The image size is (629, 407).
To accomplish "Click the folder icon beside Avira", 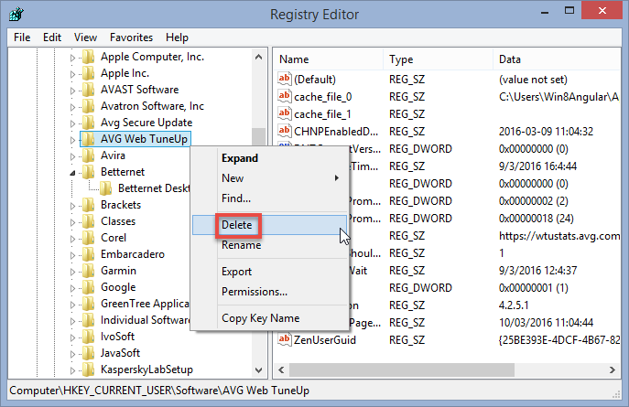I will click(x=88, y=155).
